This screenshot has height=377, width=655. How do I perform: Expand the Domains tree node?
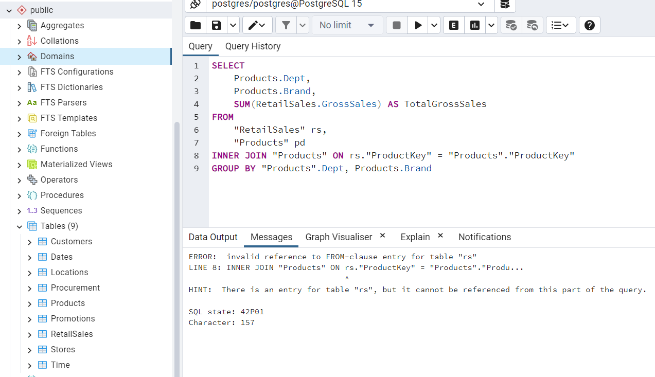[20, 57]
